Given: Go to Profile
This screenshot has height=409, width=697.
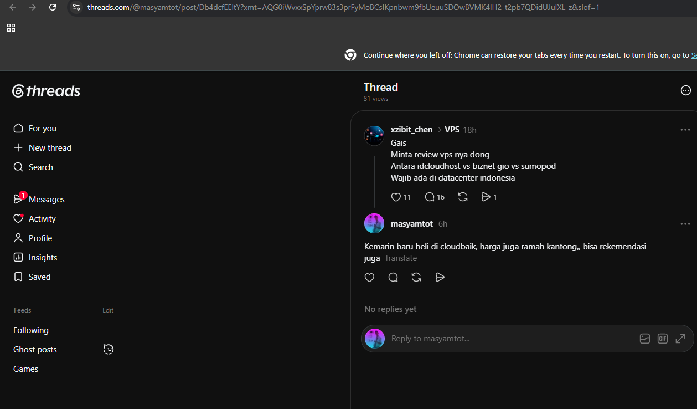Looking at the screenshot, I should coord(33,238).
